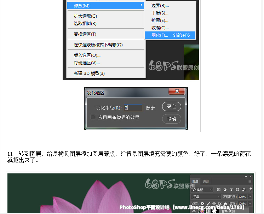Filter layers by type layer icon
Screen dimensions: 264x214
(231, 190)
